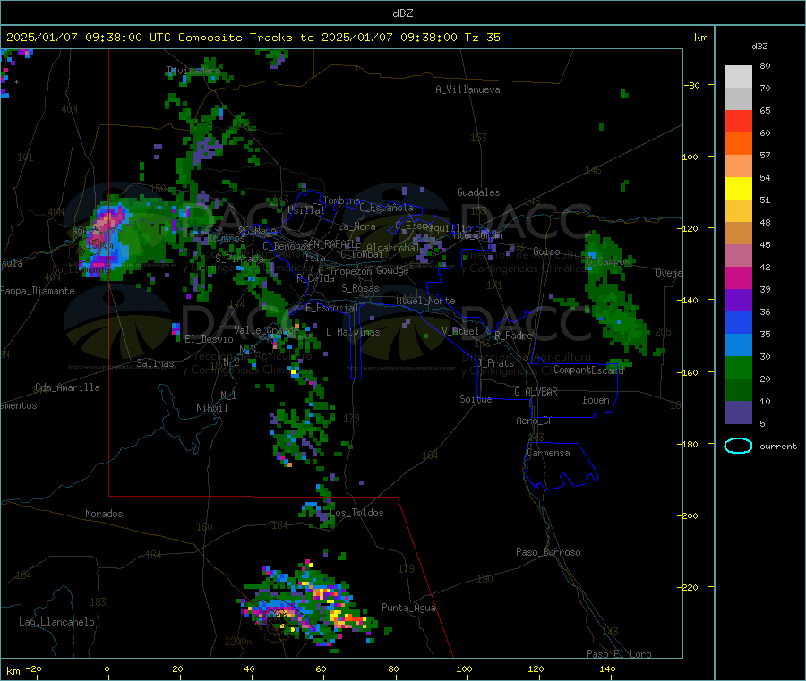Click the 'Los_Toldos' place label

pos(356,513)
